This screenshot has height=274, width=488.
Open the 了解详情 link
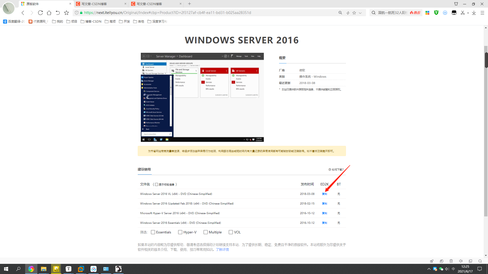(222, 249)
